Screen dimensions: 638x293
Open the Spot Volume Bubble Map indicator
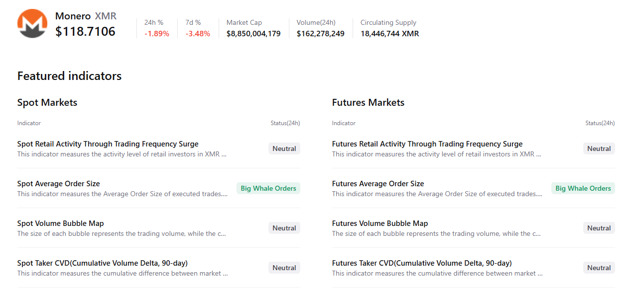(60, 223)
